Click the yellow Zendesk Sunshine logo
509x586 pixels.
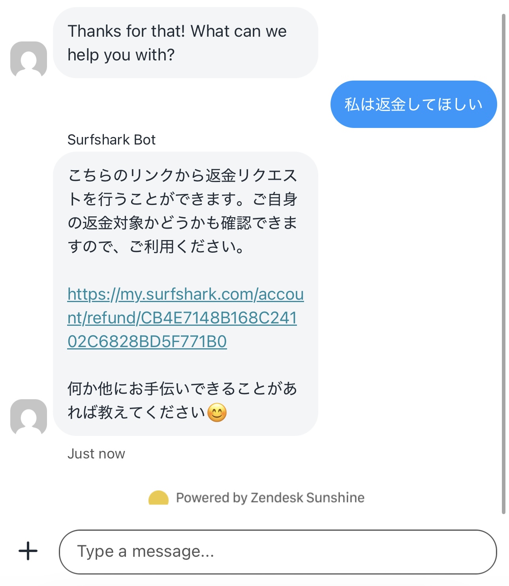pos(158,498)
